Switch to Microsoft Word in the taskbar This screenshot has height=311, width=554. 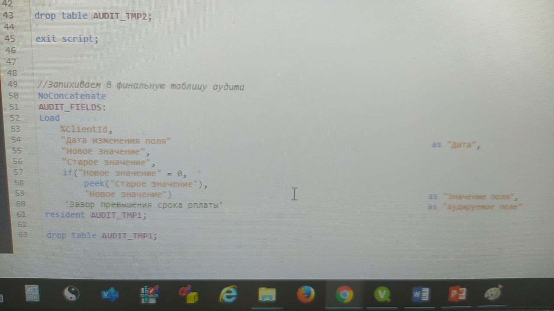(420, 295)
